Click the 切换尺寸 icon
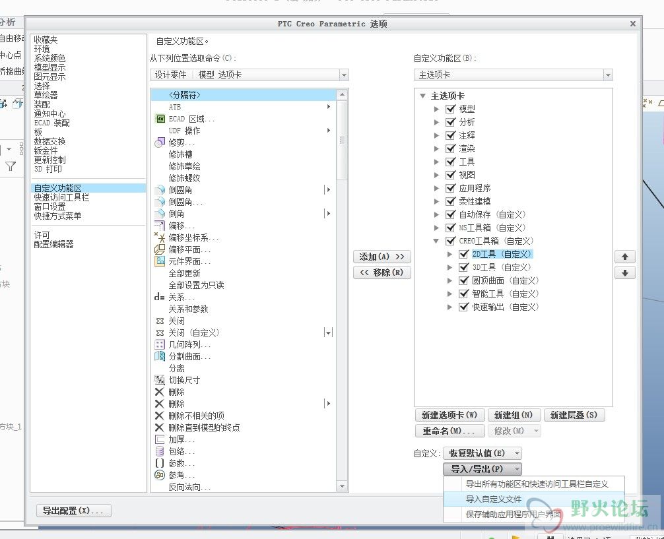 coord(160,380)
